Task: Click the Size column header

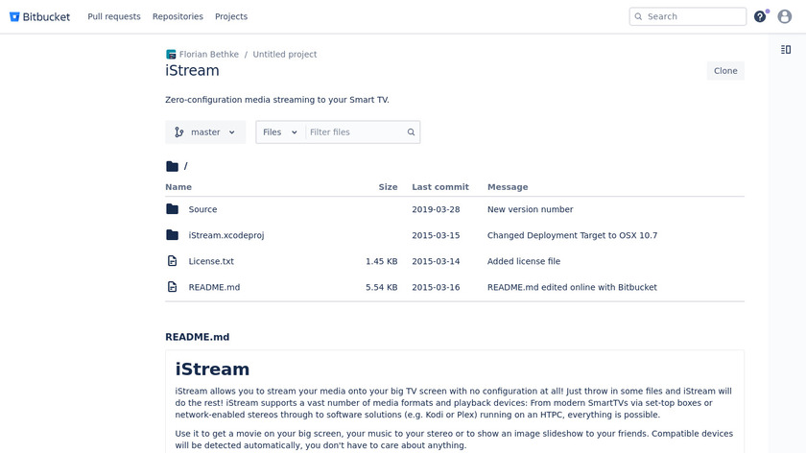Action: pos(388,187)
